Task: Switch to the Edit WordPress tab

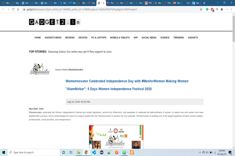Action: point(25,3)
